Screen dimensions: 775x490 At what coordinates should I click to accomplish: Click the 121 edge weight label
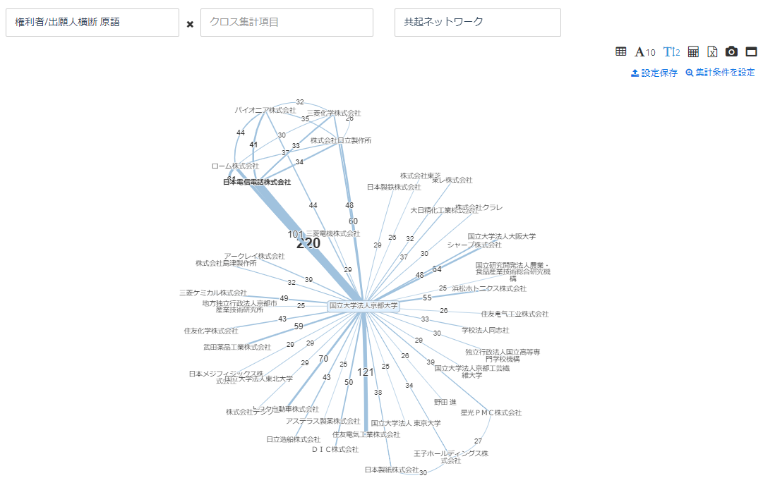(365, 372)
